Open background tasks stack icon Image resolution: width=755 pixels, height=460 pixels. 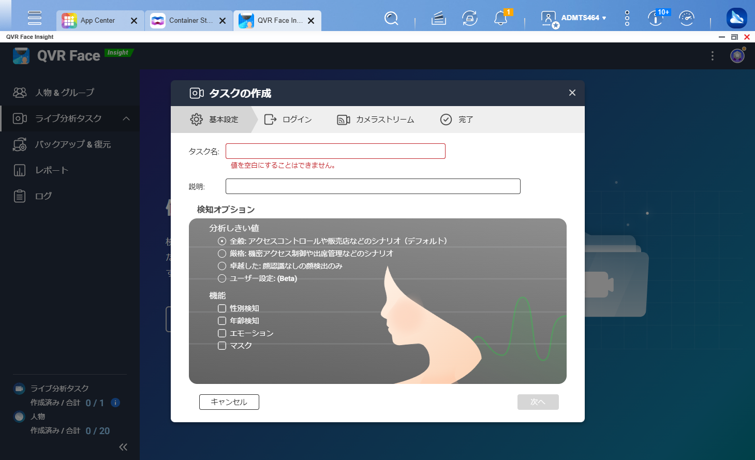[439, 19]
